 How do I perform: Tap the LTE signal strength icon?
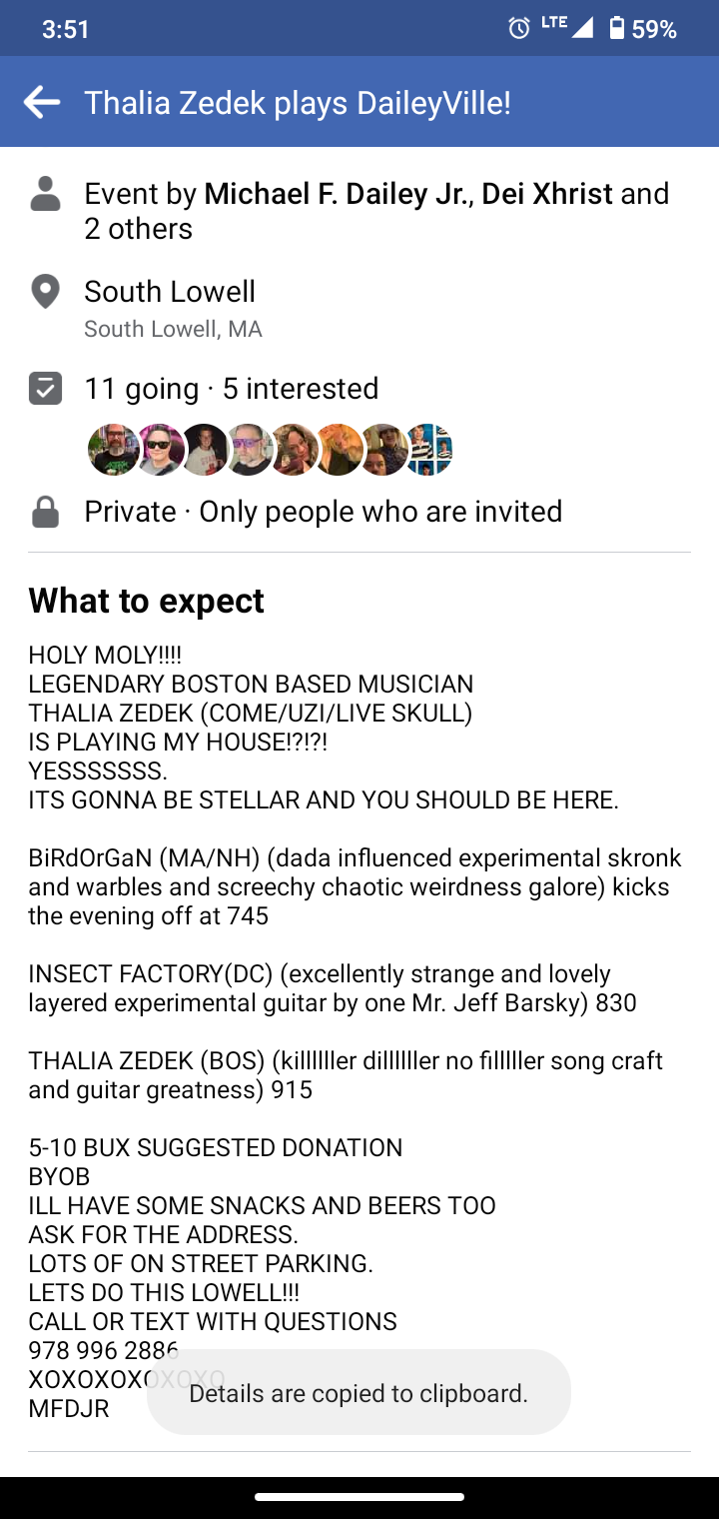click(569, 28)
